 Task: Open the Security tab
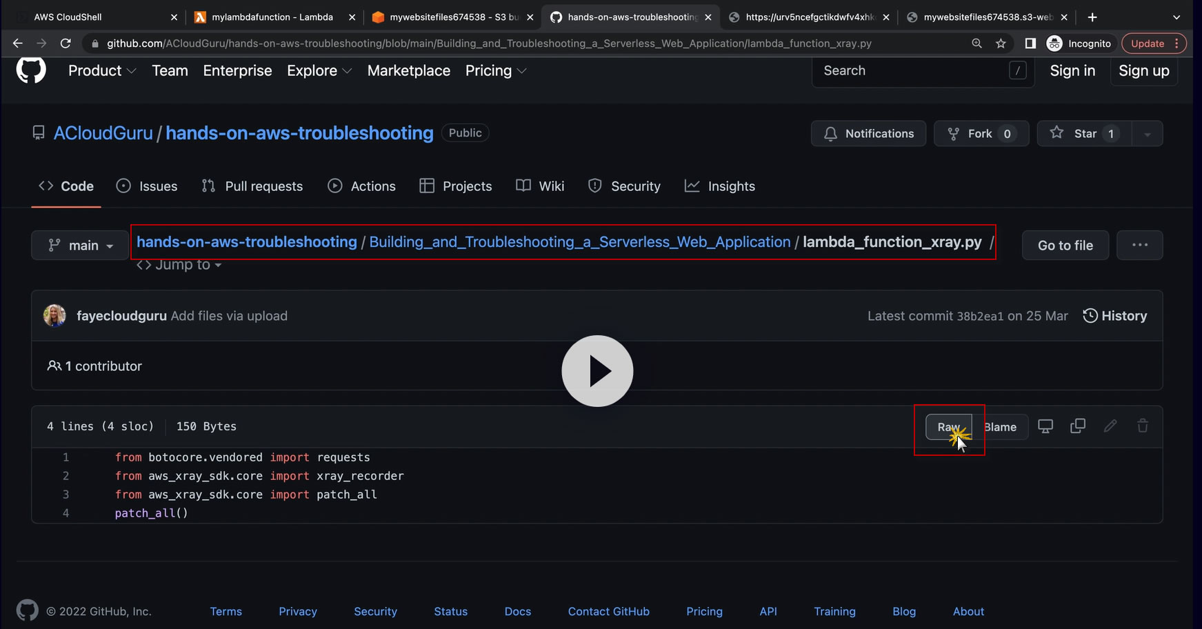click(624, 186)
